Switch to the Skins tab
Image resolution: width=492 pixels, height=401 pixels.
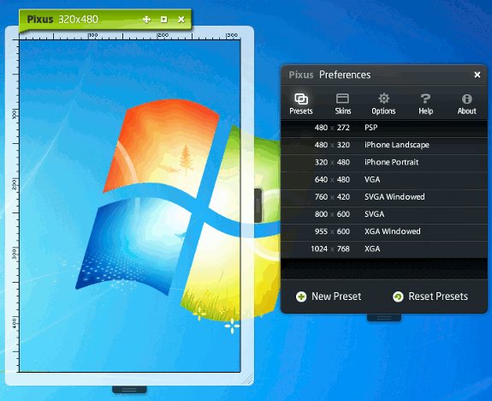point(342,104)
